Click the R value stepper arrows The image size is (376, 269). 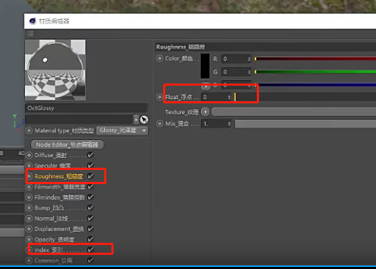[250, 59]
